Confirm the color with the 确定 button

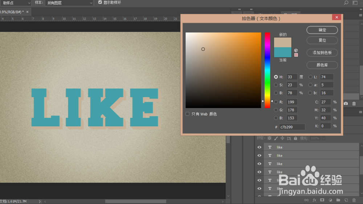pyautogui.click(x=322, y=30)
